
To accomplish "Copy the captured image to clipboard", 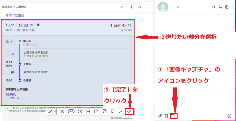I will [104, 111].
